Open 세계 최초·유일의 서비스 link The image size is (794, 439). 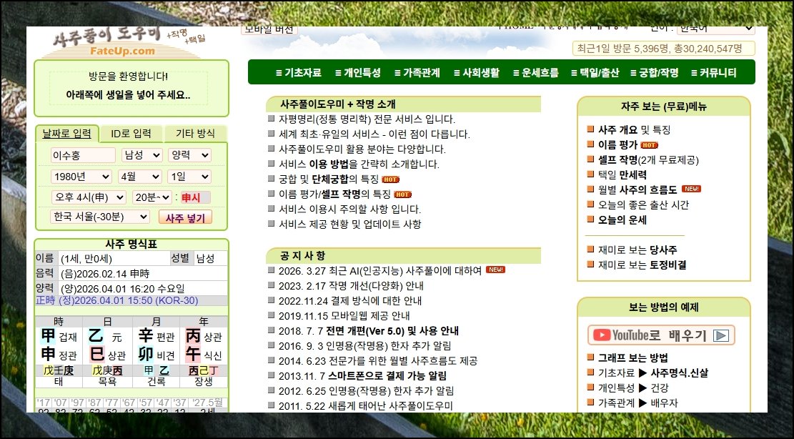point(374,134)
